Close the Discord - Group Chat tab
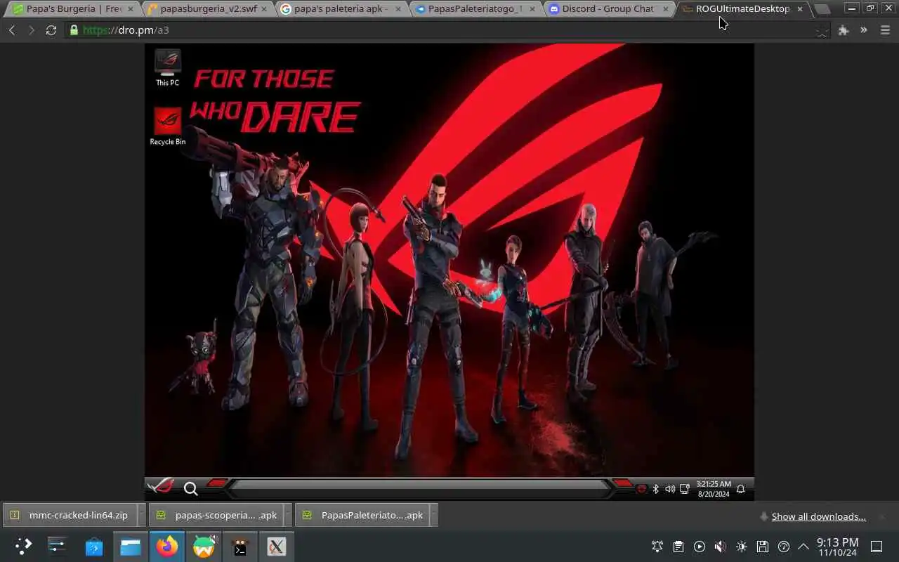This screenshot has width=899, height=562. coord(665,9)
